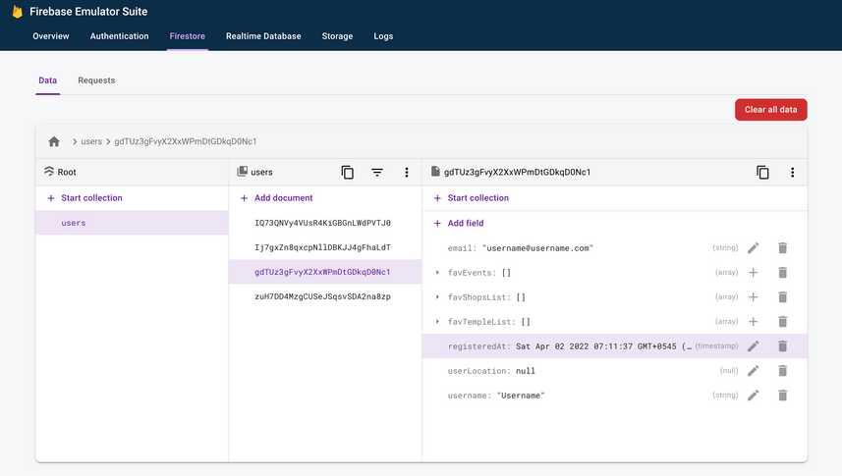Edit the email field pencil icon
This screenshot has height=476, width=842.
754,248
